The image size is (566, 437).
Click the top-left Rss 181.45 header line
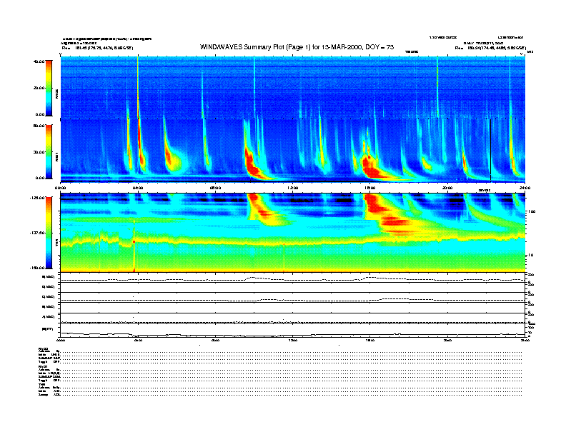pos(97,48)
